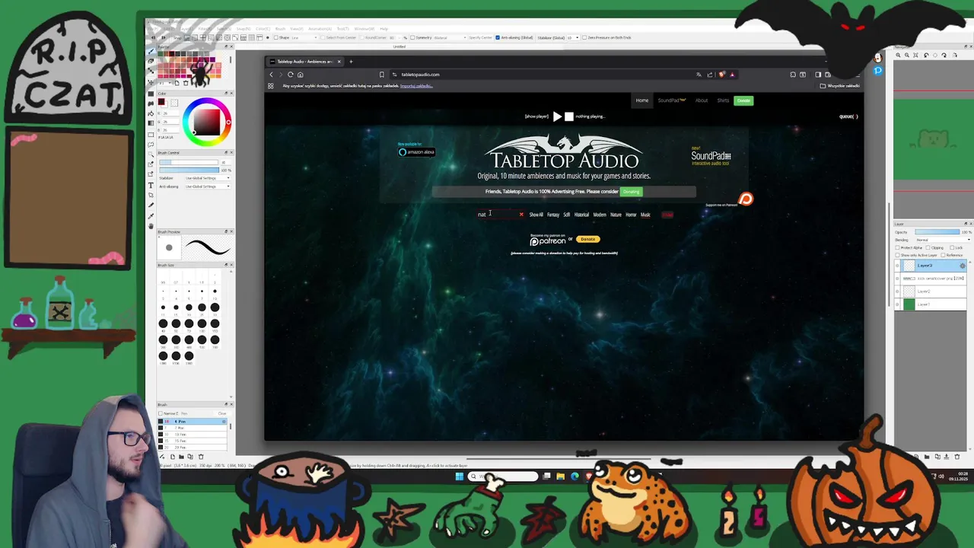974x548 pixels.
Task: Open Anti-aliasing dropdown in Brush Control
Action: click(207, 186)
